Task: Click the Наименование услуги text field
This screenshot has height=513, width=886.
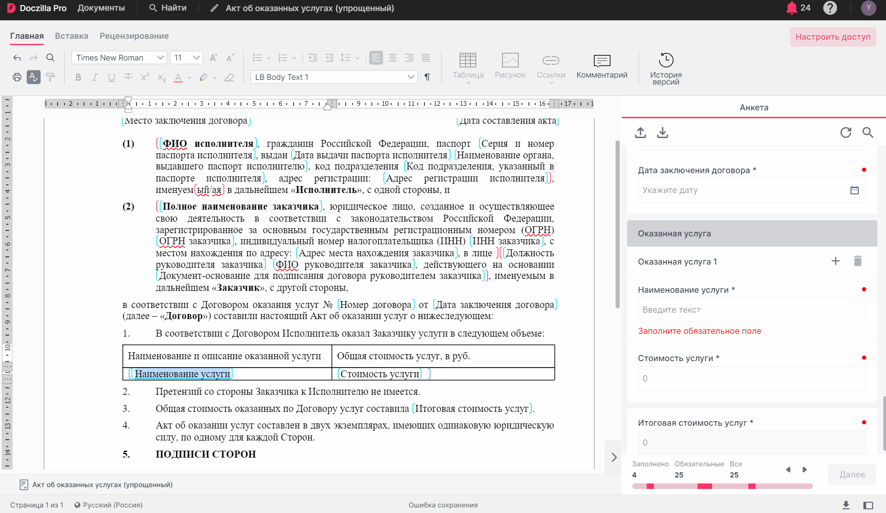Action: point(752,310)
